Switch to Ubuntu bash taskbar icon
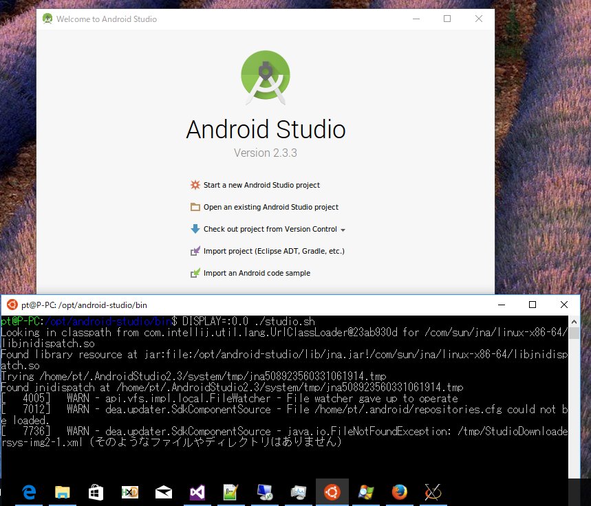591x506 pixels. point(332,492)
